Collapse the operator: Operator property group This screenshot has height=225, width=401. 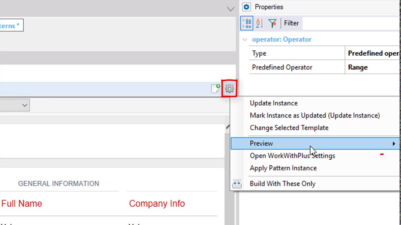[x=245, y=40]
